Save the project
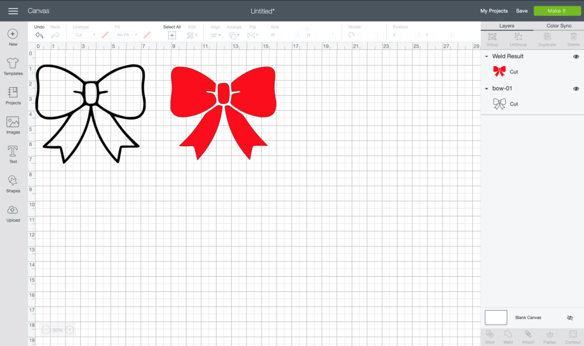 pyautogui.click(x=521, y=11)
